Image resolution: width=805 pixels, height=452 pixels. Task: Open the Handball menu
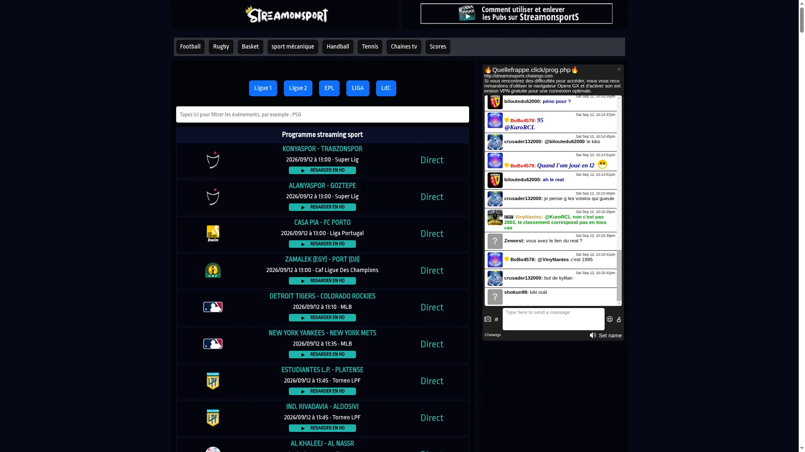point(338,47)
